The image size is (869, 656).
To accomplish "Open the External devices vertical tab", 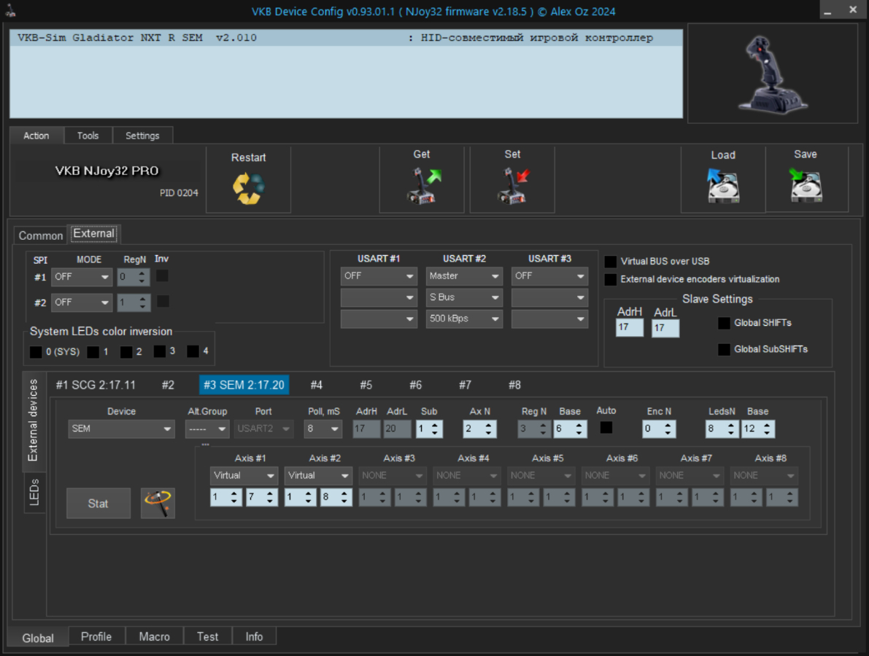I will (x=33, y=420).
